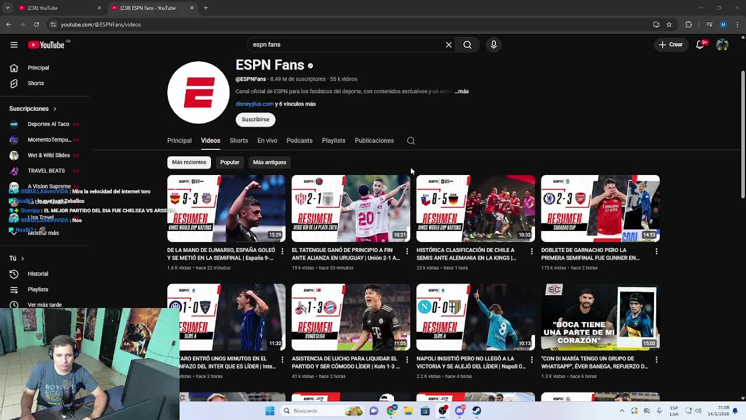
Task: Switch to the Publicaciones channel tab
Action: (x=374, y=141)
